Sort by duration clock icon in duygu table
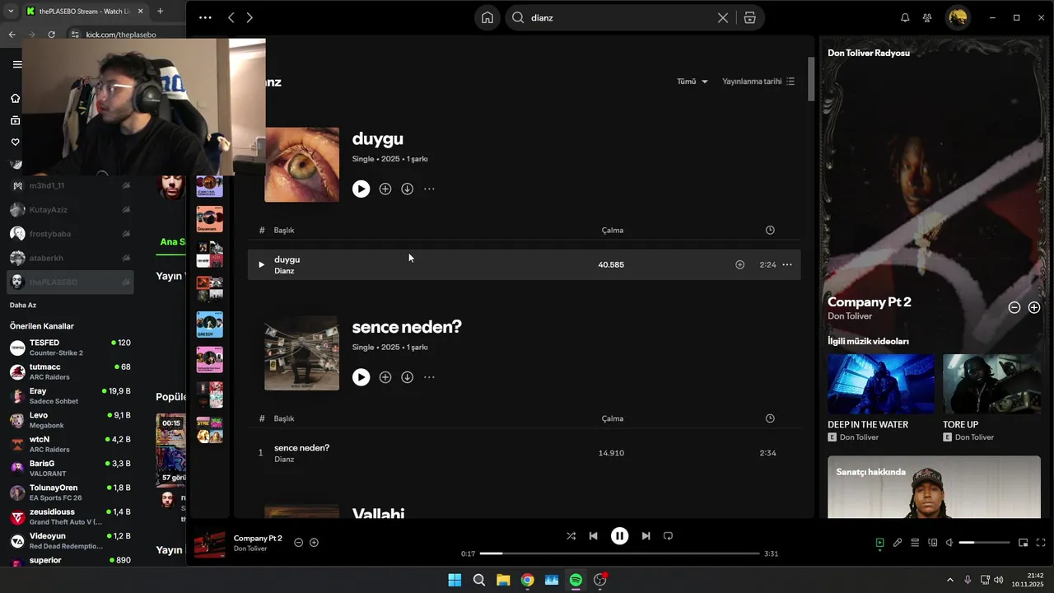The width and height of the screenshot is (1054, 593). click(770, 230)
